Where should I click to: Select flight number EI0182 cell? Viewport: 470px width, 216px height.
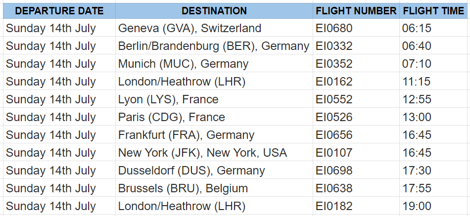click(x=356, y=206)
